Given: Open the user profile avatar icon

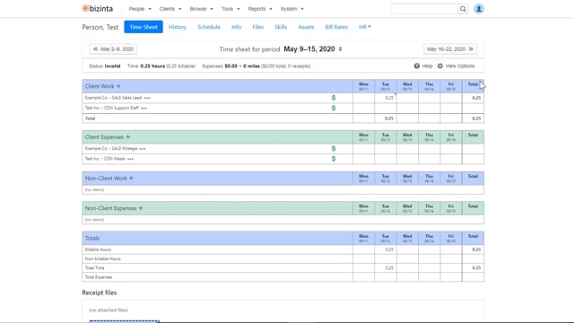Looking at the screenshot, I should (x=478, y=9).
